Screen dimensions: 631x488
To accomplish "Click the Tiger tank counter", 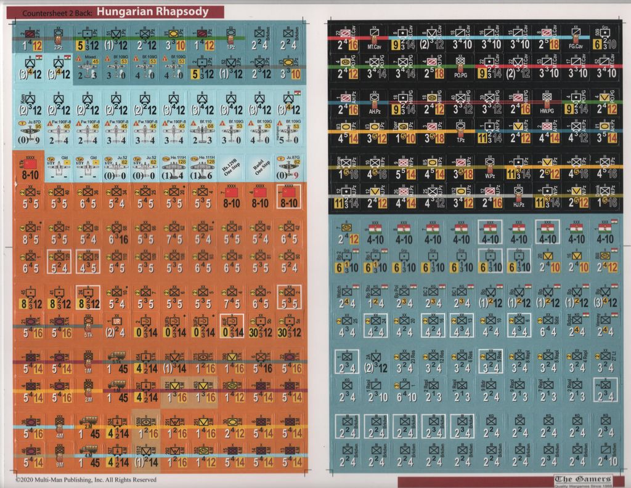I will point(403,132).
